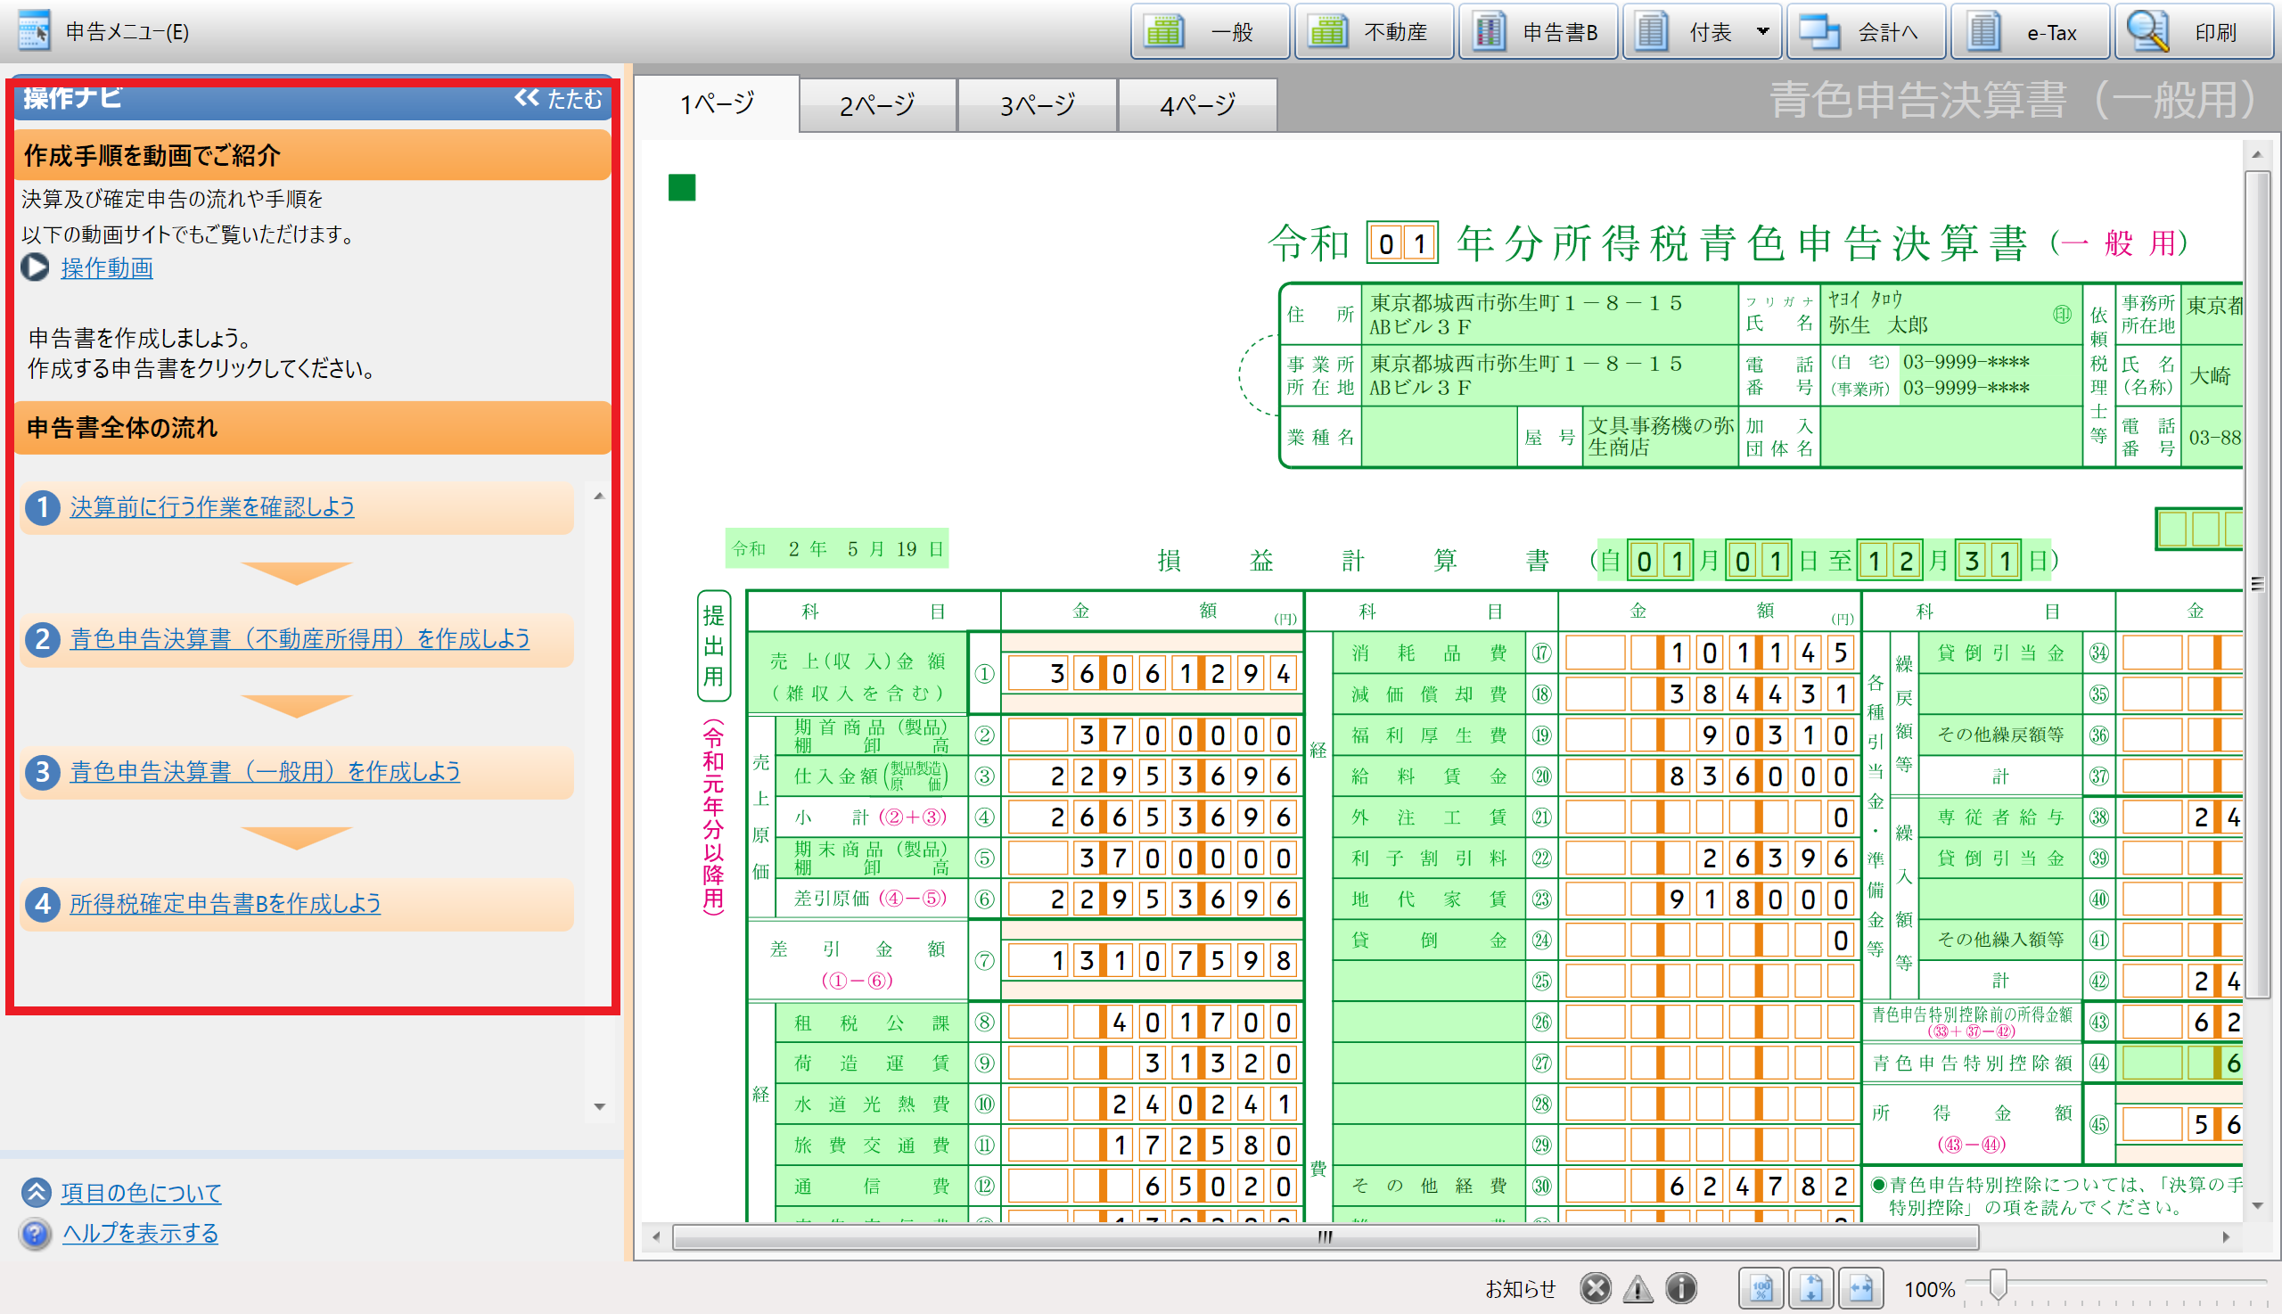Open the ヘルプを表示する link
2282x1314 pixels.
pos(140,1233)
